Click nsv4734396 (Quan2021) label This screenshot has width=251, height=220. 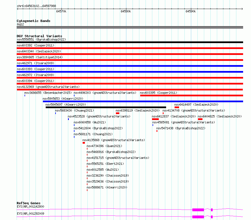(104, 146)
